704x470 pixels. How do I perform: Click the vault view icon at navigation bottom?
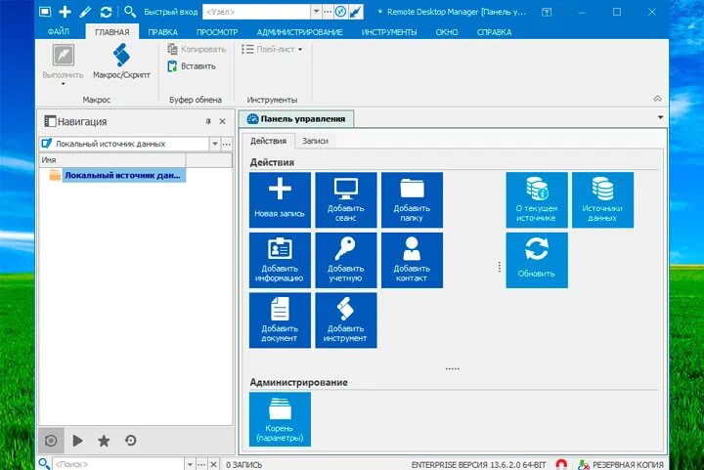[51, 441]
